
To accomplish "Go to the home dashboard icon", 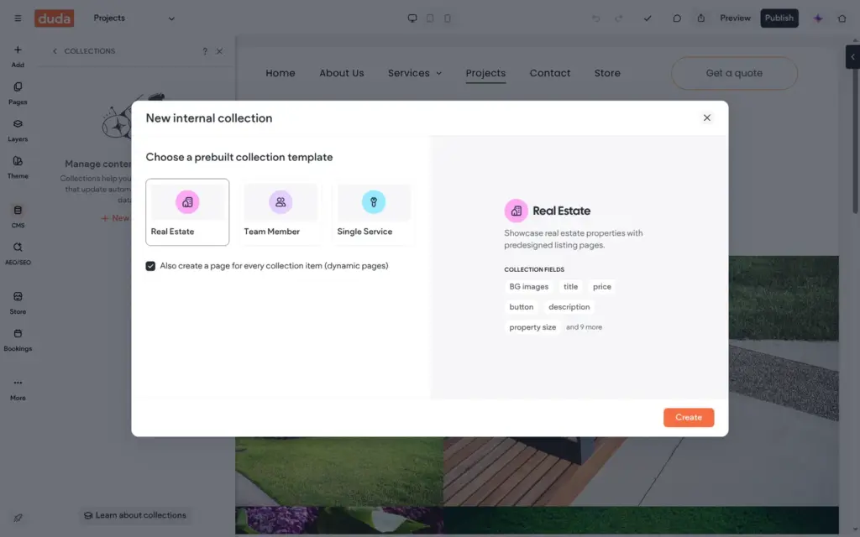I will point(842,18).
